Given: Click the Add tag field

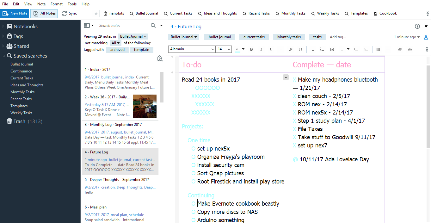Looking at the screenshot, I should point(338,37).
